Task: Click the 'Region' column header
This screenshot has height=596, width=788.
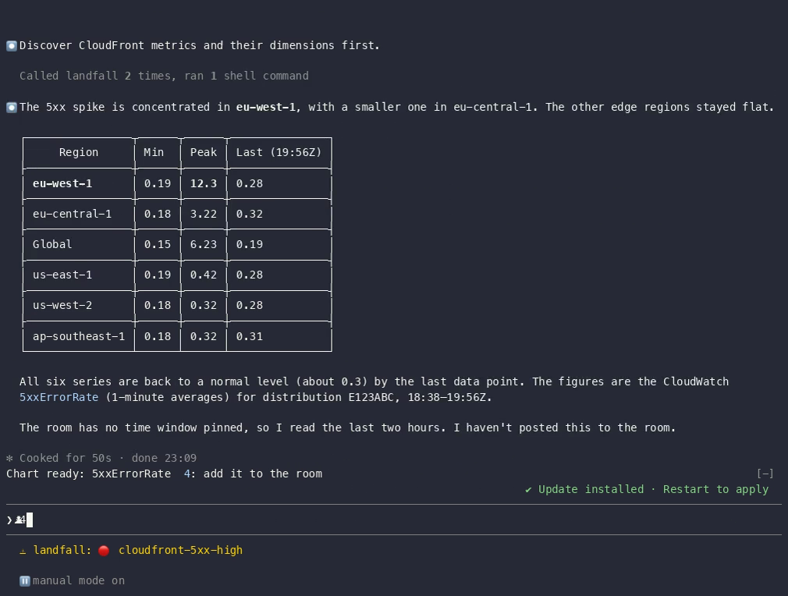Action: [x=78, y=152]
